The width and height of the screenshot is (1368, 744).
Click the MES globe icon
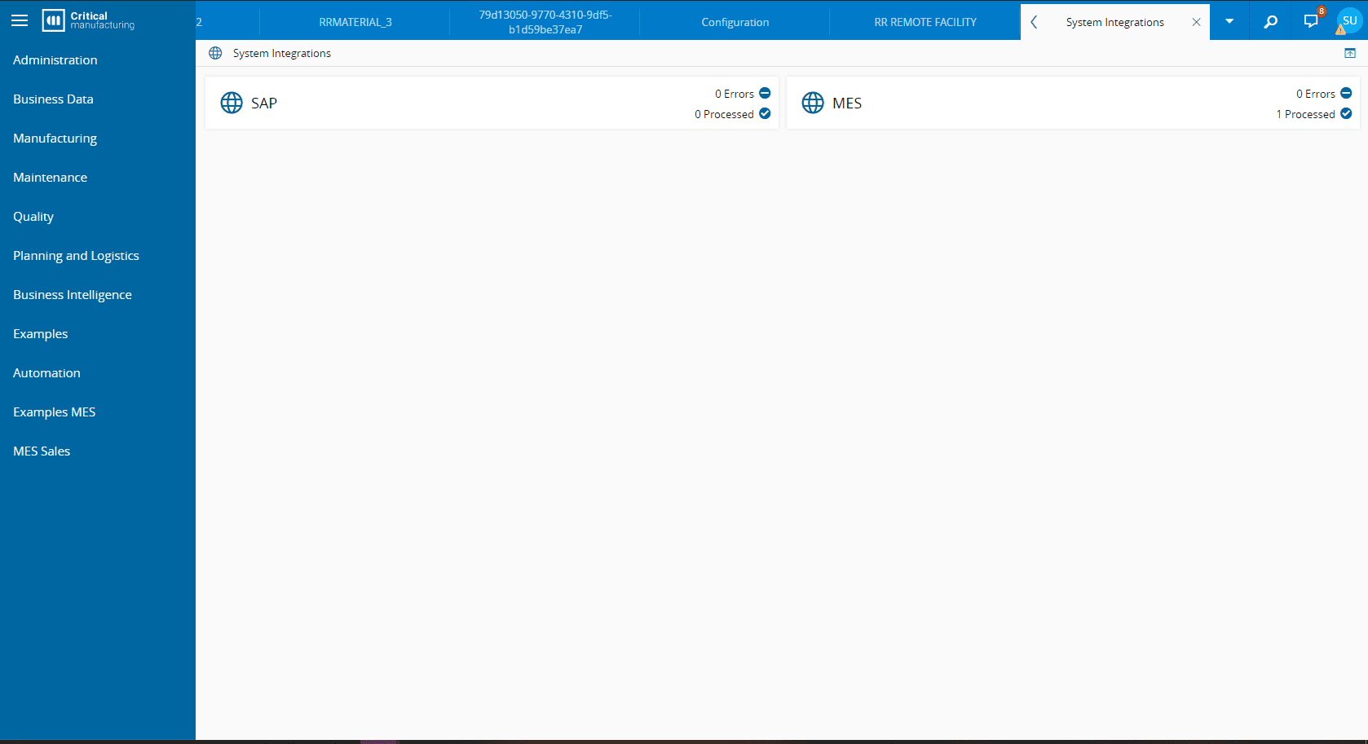coord(813,103)
